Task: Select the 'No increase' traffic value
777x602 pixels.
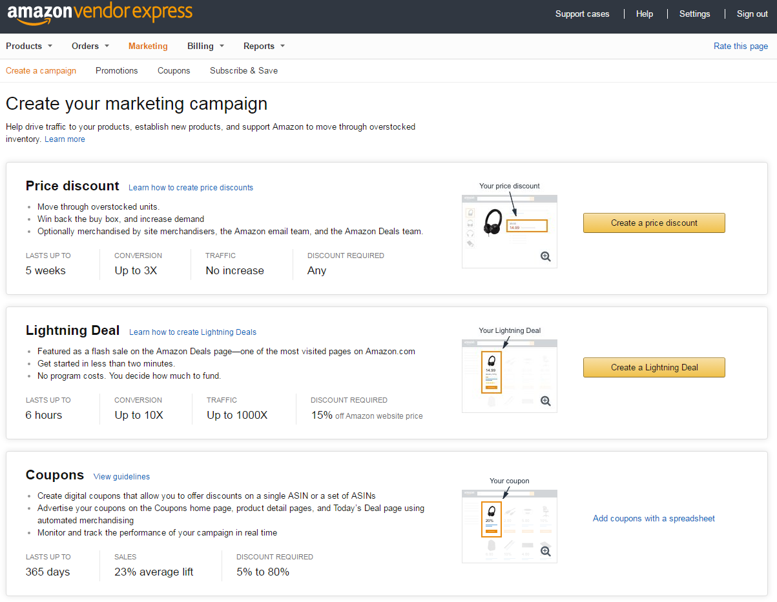Action: 234,270
